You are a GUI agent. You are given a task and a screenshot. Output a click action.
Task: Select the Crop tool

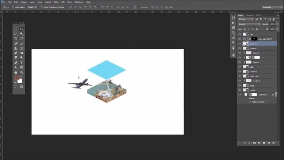[x=16, y=39]
